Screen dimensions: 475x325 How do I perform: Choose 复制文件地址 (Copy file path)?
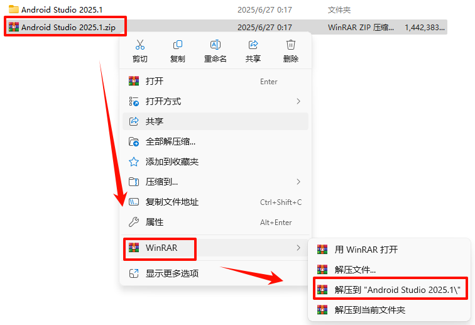coord(216,202)
